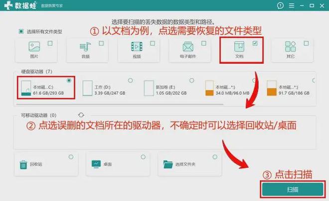
Task: Click the 可移动驱动器 (0) heading
Action: point(38,115)
